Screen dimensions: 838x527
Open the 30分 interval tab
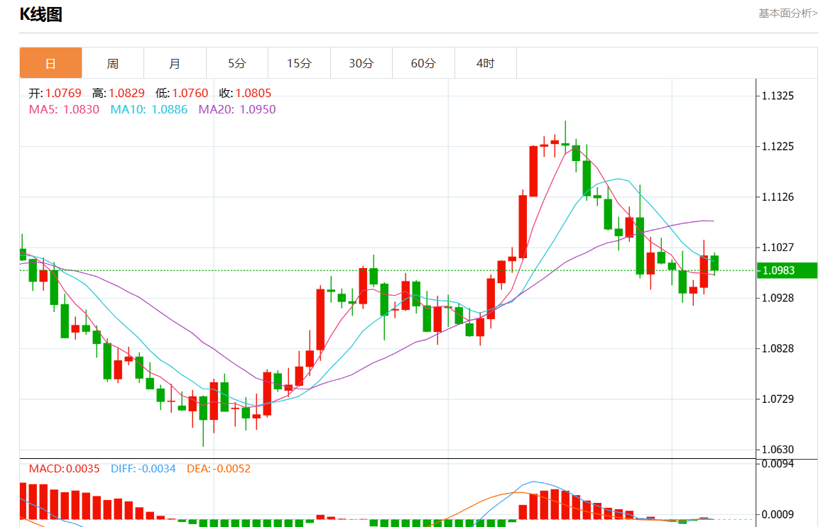click(x=361, y=63)
